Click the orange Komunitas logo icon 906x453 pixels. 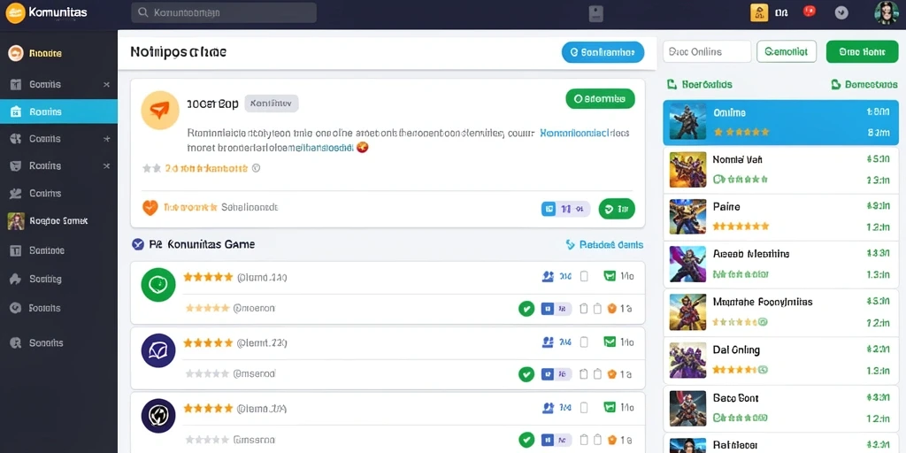pyautogui.click(x=15, y=12)
